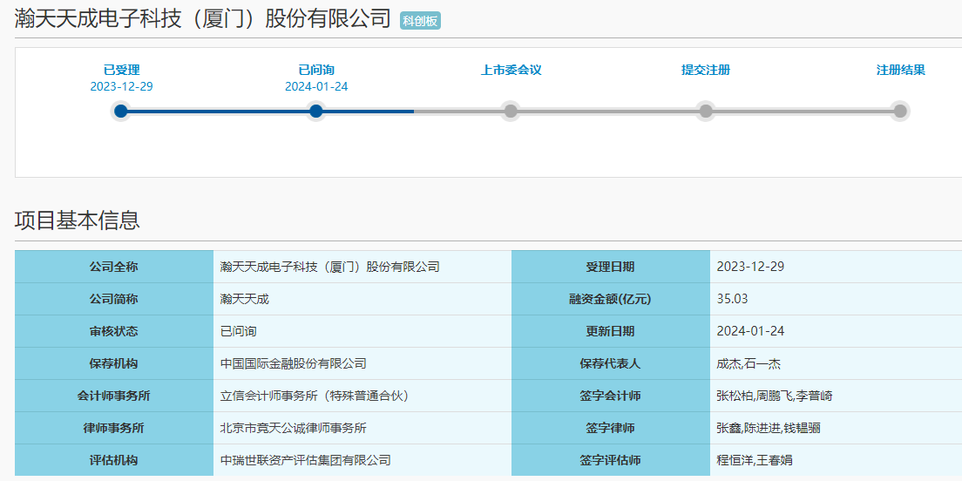Image resolution: width=962 pixels, height=481 pixels.
Task: Click the 融资金额(亿元) label cell
Action: [x=611, y=300]
